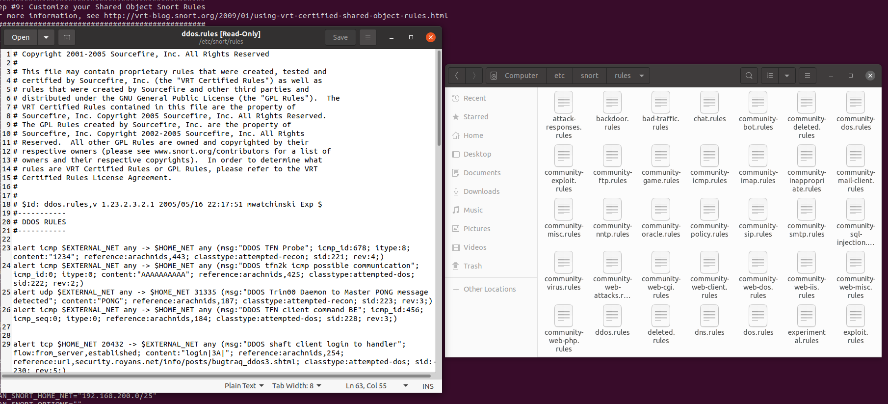888x404 pixels.
Task: Expand the view options dropdown arrow
Action: click(786, 76)
